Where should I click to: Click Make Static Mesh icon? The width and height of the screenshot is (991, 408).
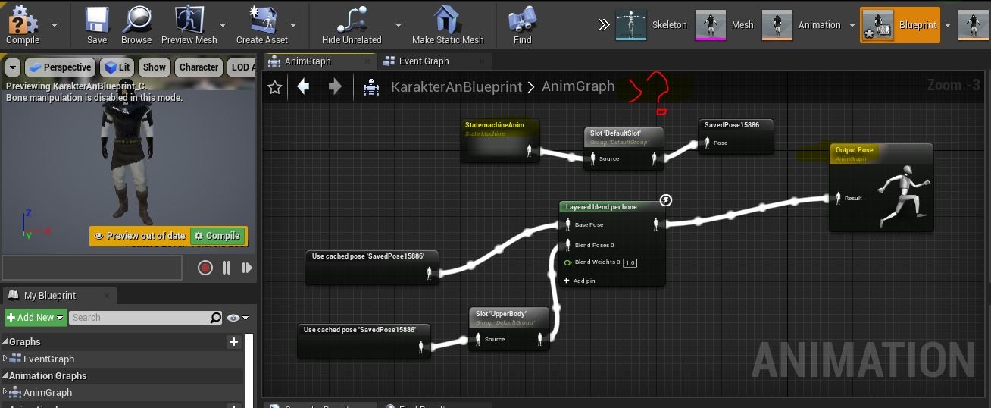point(448,18)
